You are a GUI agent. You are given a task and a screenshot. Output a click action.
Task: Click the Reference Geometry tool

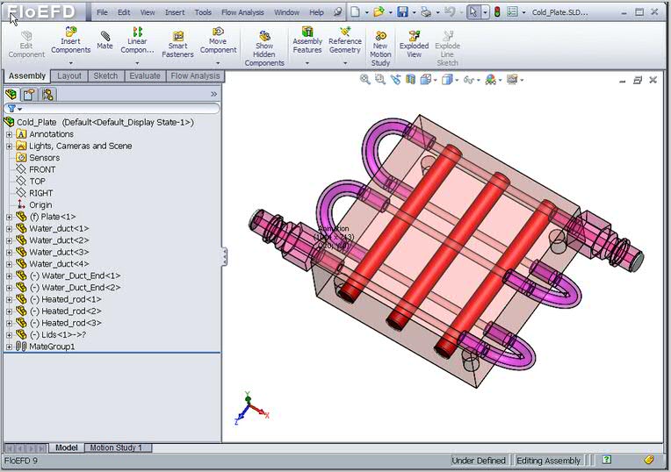[344, 39]
